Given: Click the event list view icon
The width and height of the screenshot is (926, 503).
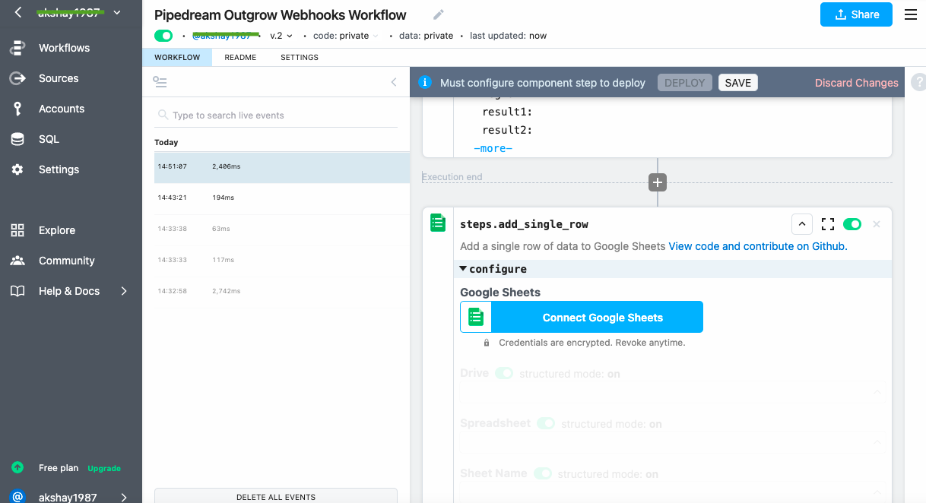Looking at the screenshot, I should coord(160,82).
